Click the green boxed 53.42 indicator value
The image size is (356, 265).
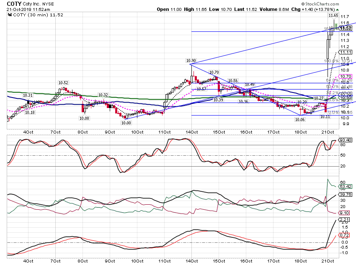click(x=346, y=187)
